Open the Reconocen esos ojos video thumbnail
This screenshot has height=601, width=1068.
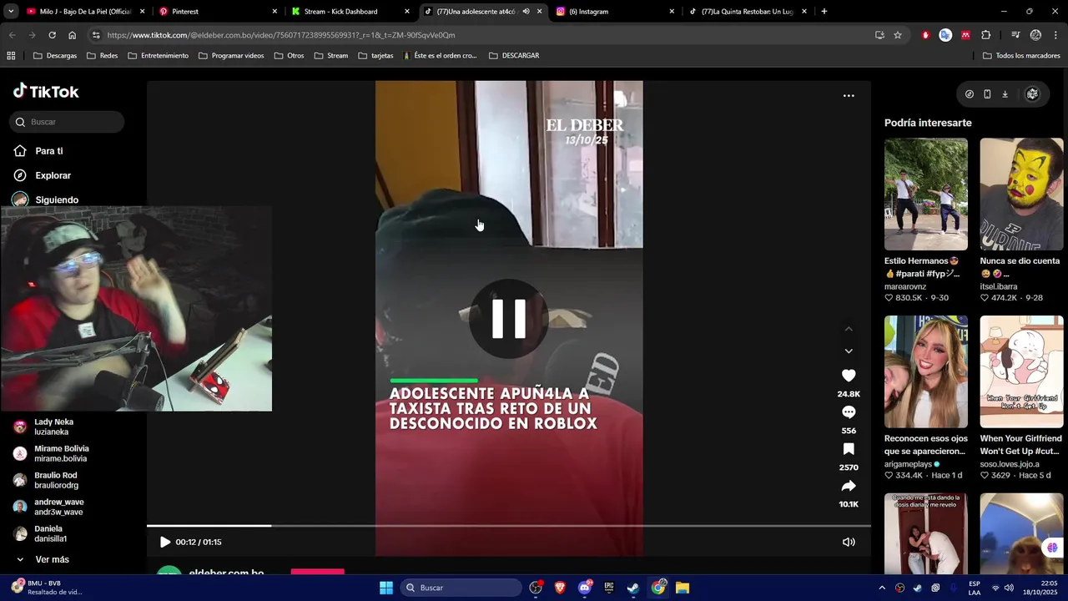click(926, 371)
